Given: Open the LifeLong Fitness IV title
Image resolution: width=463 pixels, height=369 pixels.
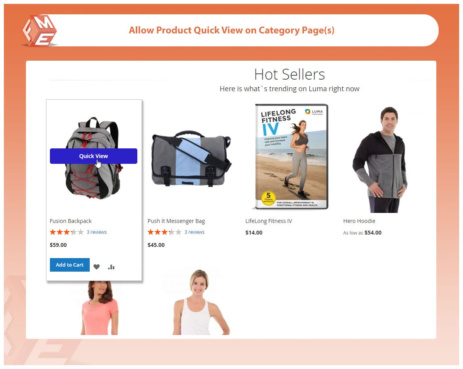Looking at the screenshot, I should 269,221.
